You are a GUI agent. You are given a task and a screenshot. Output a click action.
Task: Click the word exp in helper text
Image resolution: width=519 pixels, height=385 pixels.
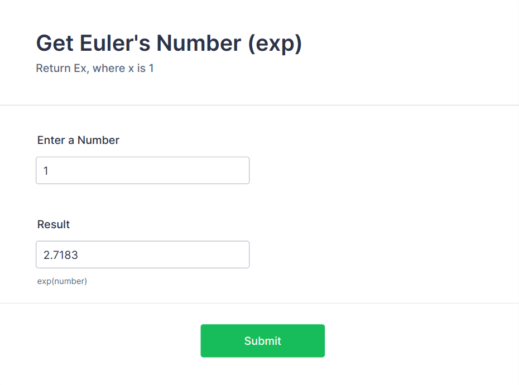44,281
